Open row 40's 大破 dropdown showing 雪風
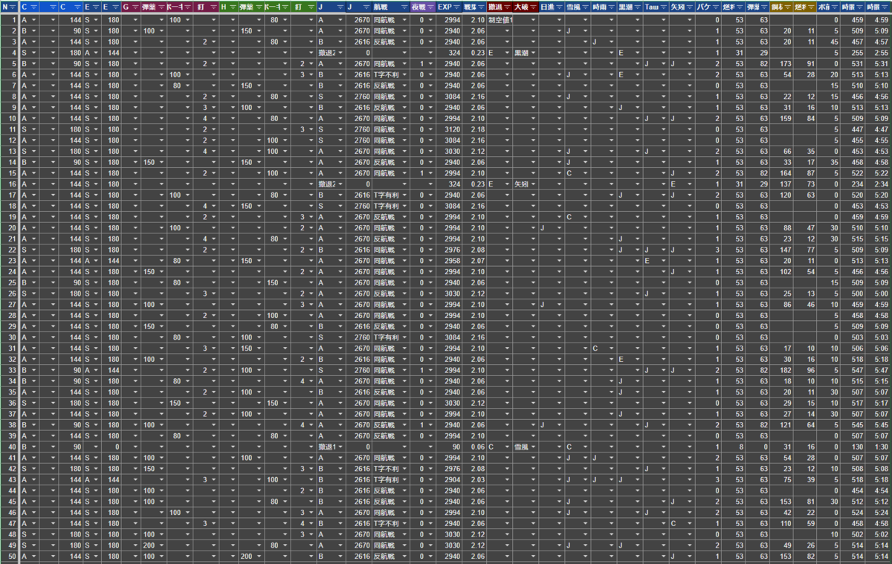The image size is (892, 564). point(533,447)
